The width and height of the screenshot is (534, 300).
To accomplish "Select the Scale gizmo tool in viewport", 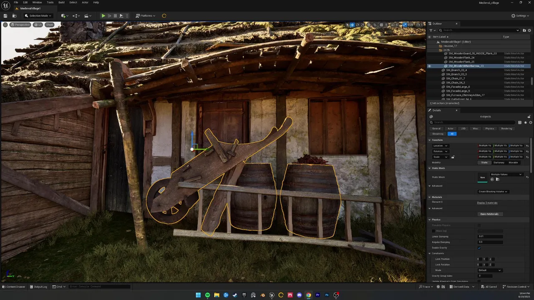I will coord(363,25).
